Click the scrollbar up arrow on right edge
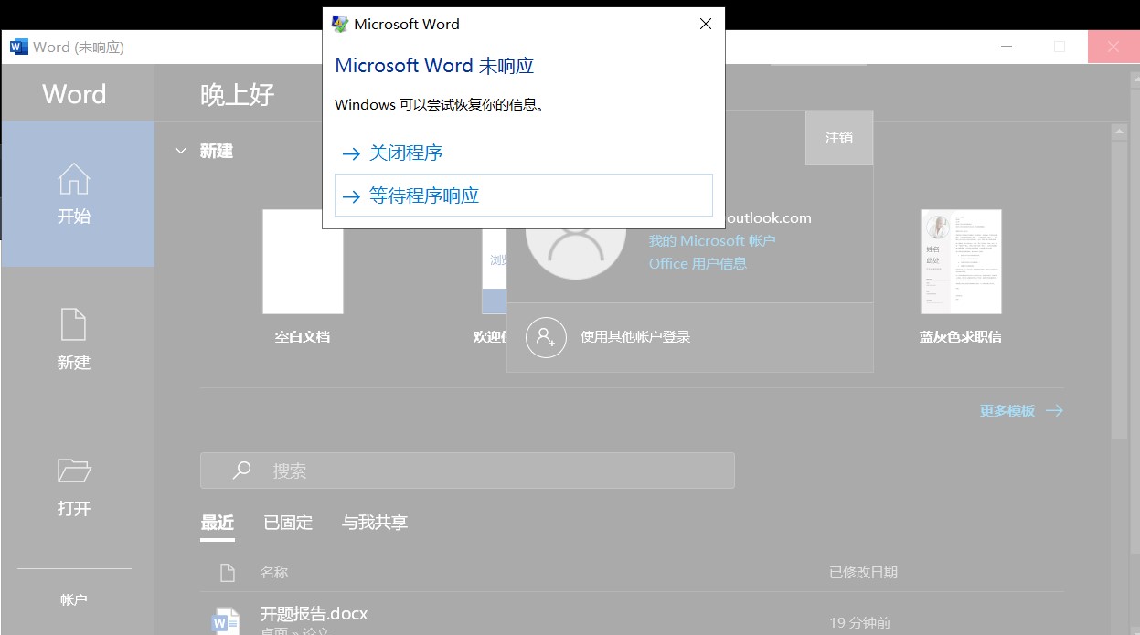Image resolution: width=1140 pixels, height=635 pixels. [1119, 132]
